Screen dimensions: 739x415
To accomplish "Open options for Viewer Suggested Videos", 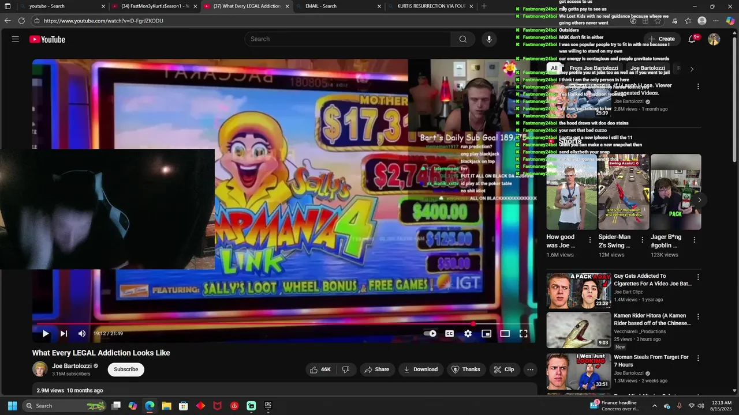I will 697,86.
